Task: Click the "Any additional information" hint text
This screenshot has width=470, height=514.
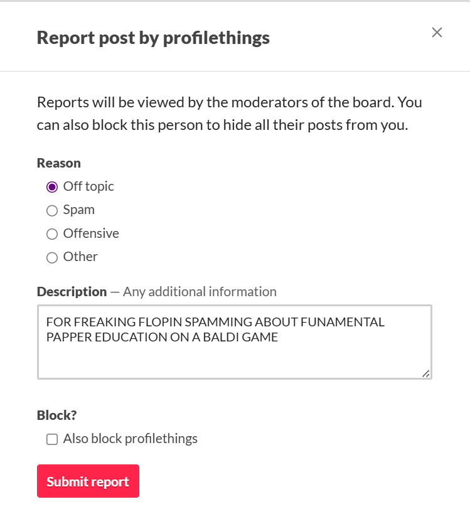Action: (x=200, y=292)
